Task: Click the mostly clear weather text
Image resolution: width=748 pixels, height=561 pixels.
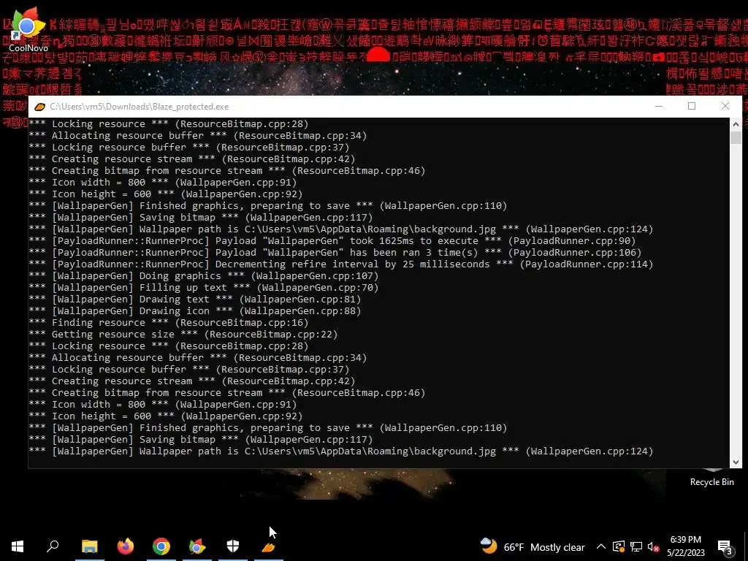Action: pos(557,547)
